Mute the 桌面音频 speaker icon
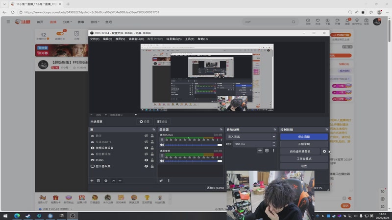392x220 pixels. 162,161
